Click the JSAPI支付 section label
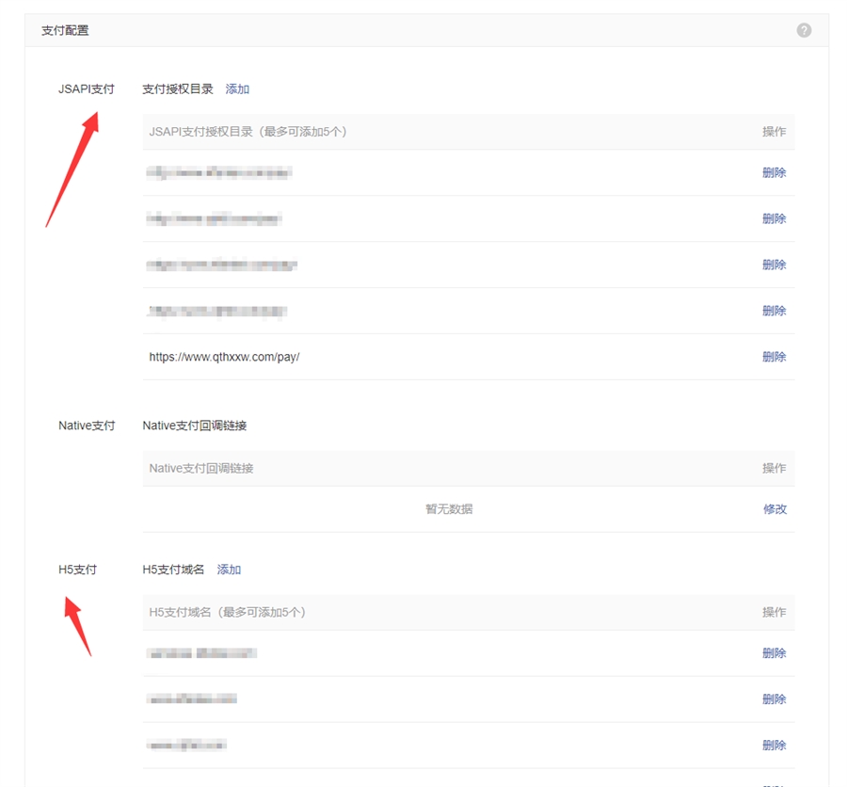This screenshot has width=847, height=787. point(86,89)
